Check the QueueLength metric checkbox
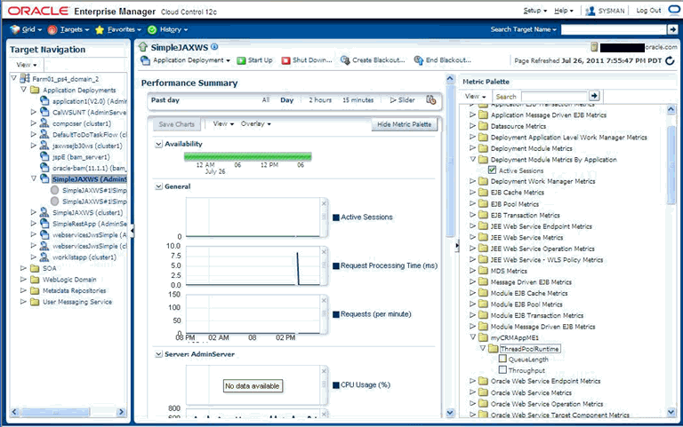Screen dimensions: 683x427 502,359
